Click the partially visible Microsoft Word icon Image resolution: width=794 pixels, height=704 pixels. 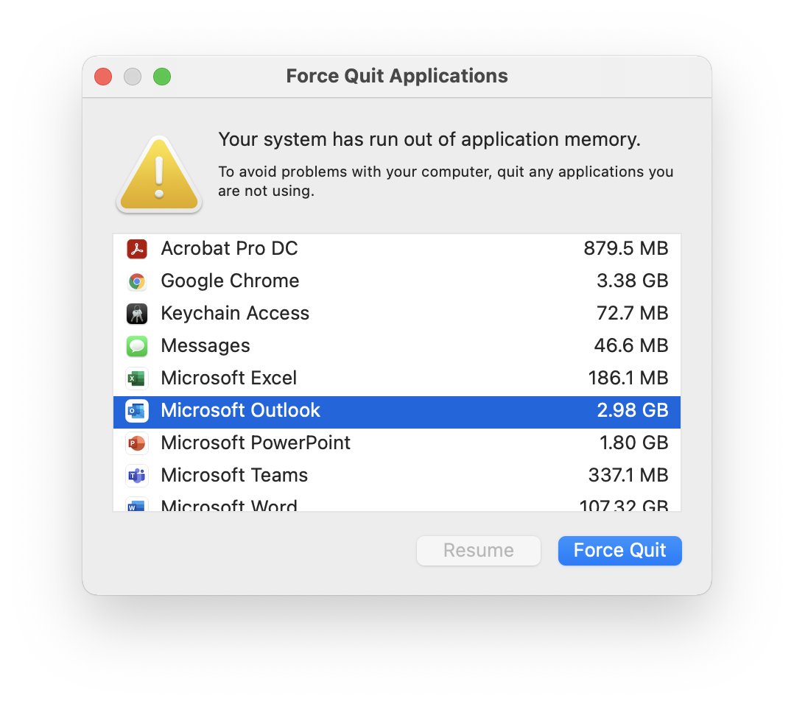(137, 504)
